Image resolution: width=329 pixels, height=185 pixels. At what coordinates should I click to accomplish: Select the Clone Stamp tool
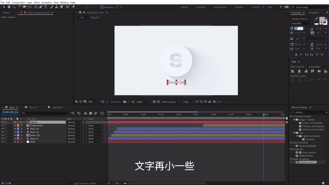coord(56,7)
